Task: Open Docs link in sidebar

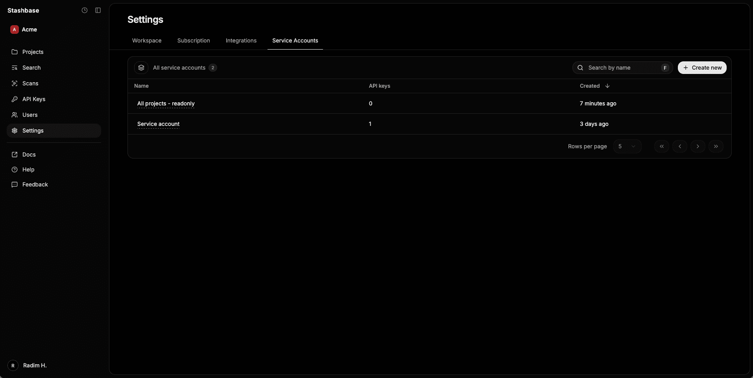Action: pyautogui.click(x=54, y=155)
